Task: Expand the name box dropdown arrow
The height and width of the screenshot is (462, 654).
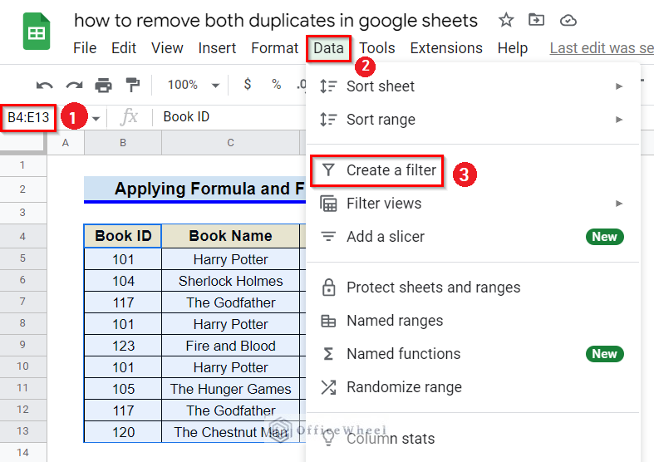Action: pyautogui.click(x=96, y=119)
